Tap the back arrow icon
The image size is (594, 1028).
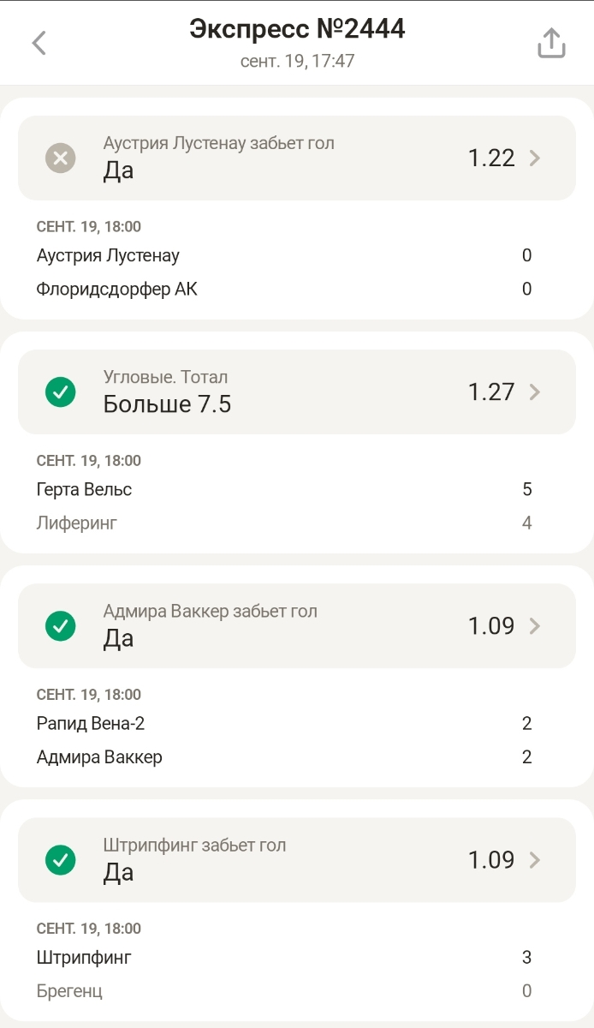(x=39, y=43)
